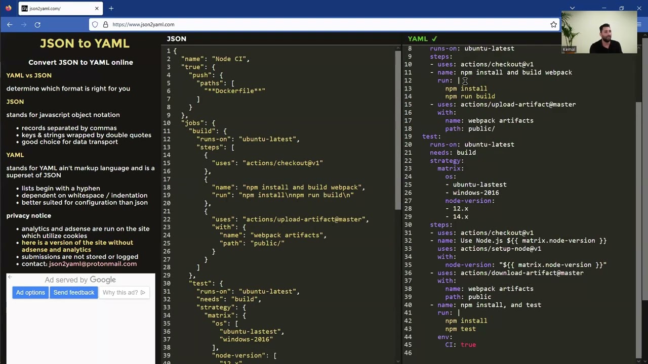Click YAML line 'npm test'
648x364 pixels.
click(x=461, y=329)
